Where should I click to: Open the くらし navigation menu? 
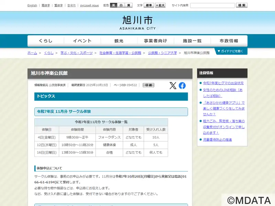pos(46,41)
